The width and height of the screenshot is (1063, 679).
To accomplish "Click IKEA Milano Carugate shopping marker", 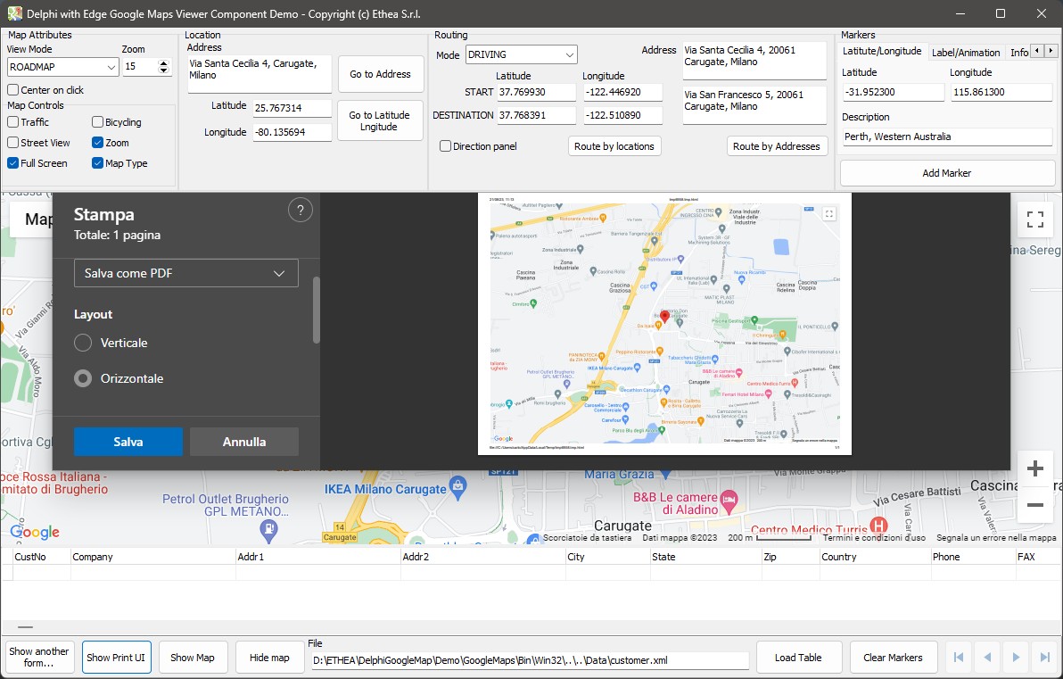I will [458, 487].
